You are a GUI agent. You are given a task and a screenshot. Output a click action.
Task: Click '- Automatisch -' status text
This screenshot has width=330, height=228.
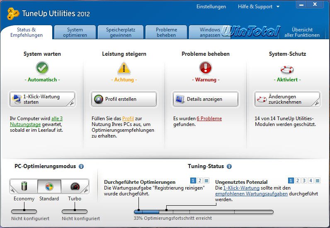click(42, 80)
